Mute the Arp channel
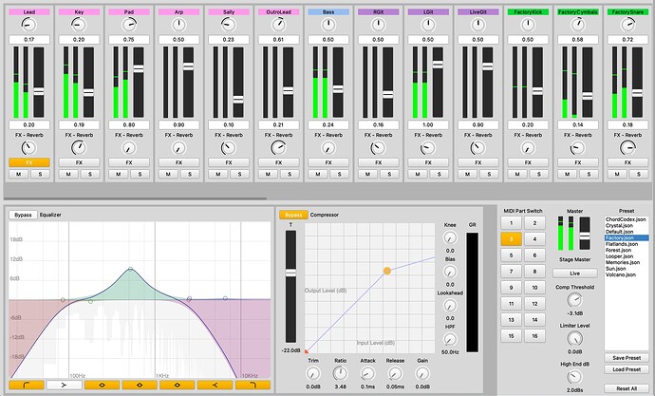This screenshot has width=655, height=396. (x=168, y=174)
